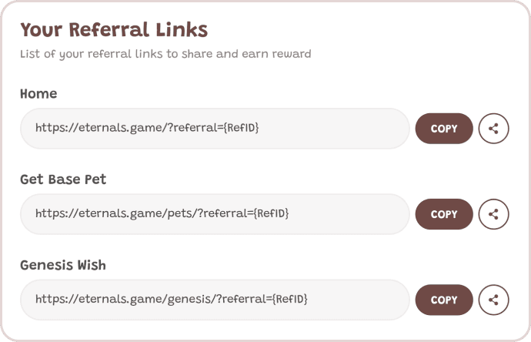Share the Genesis Wish referral link
The width and height of the screenshot is (531, 342).
pyautogui.click(x=493, y=300)
